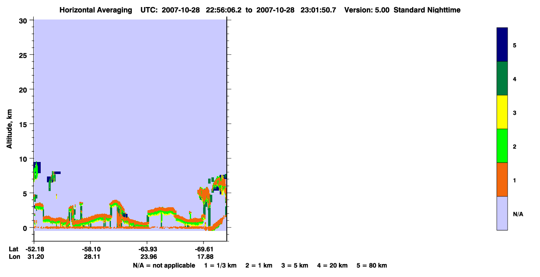This screenshot has width=540, height=277.
Task: Click longitude value '28.11'
Action: tap(91, 257)
